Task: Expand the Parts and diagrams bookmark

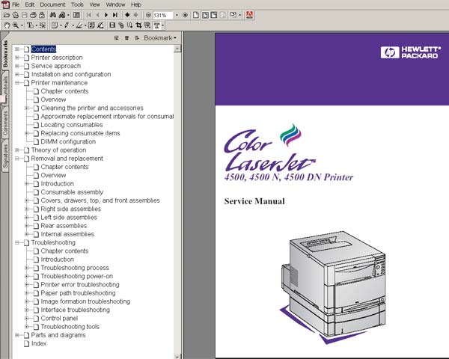Action: 17,335
